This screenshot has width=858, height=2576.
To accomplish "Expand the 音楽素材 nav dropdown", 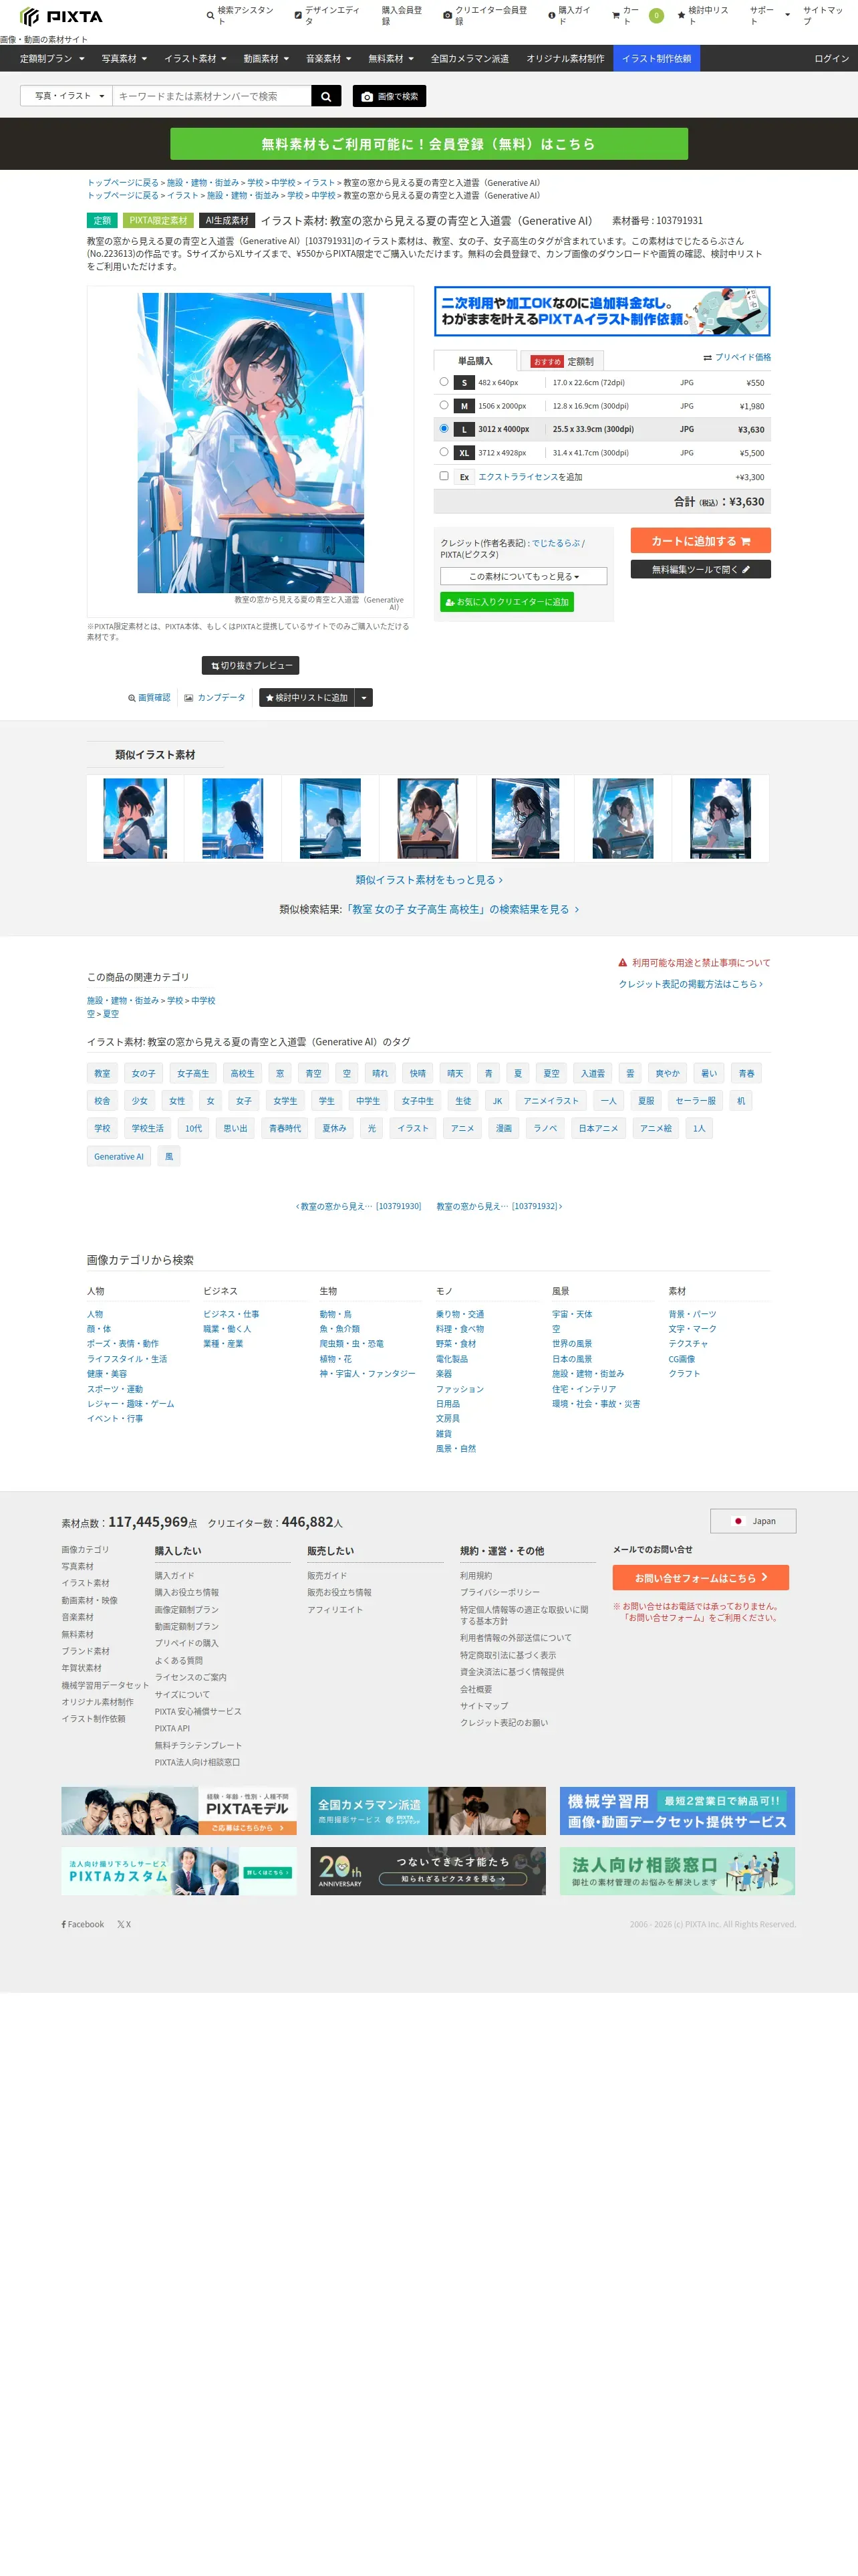I will 329,59.
